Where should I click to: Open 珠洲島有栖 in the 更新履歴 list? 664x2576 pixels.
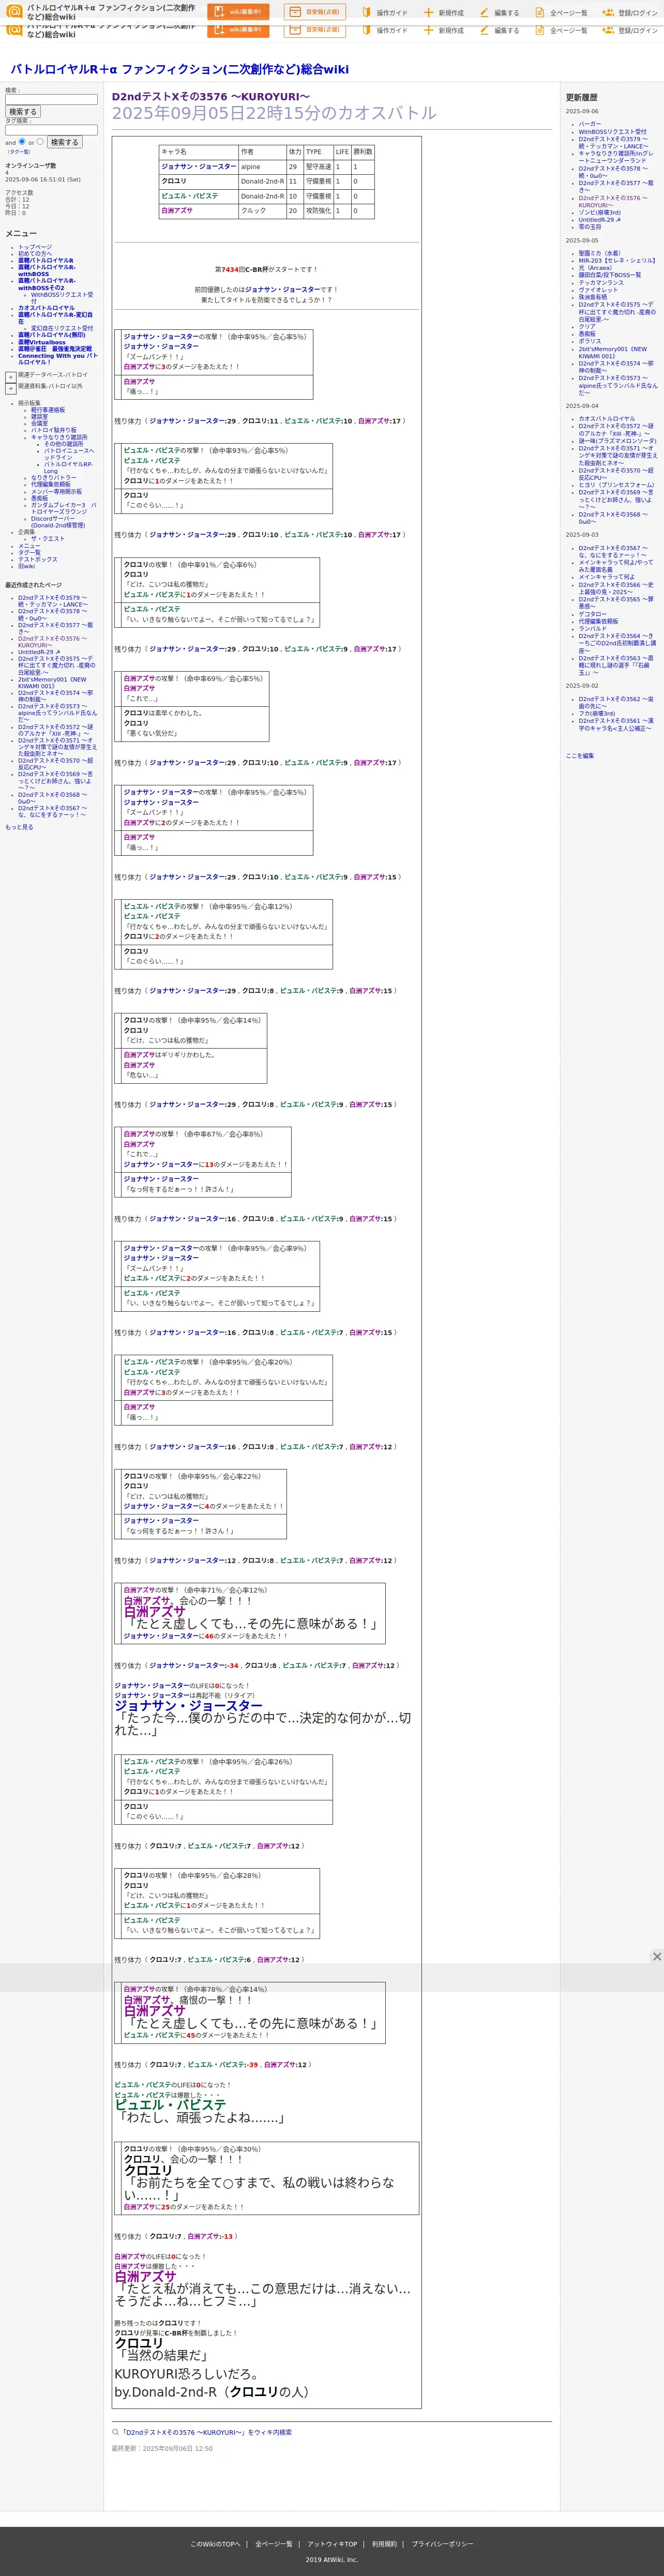click(592, 297)
